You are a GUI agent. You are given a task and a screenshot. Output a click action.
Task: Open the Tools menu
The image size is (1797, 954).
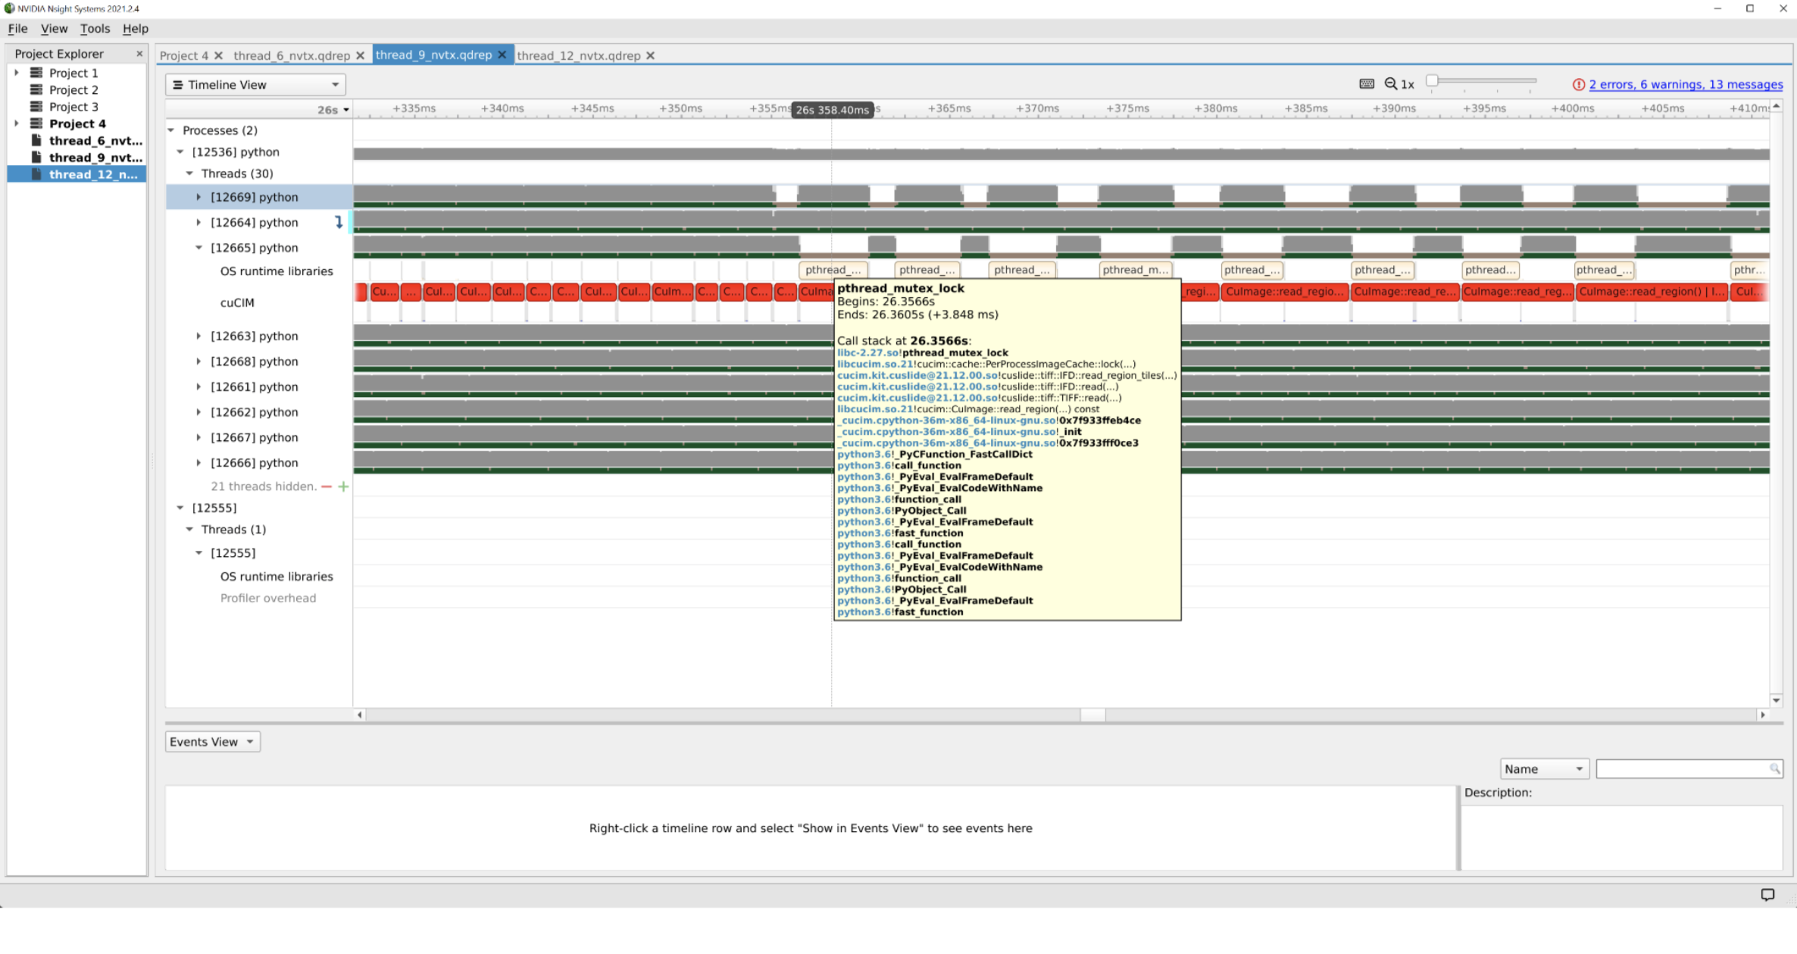coord(95,29)
